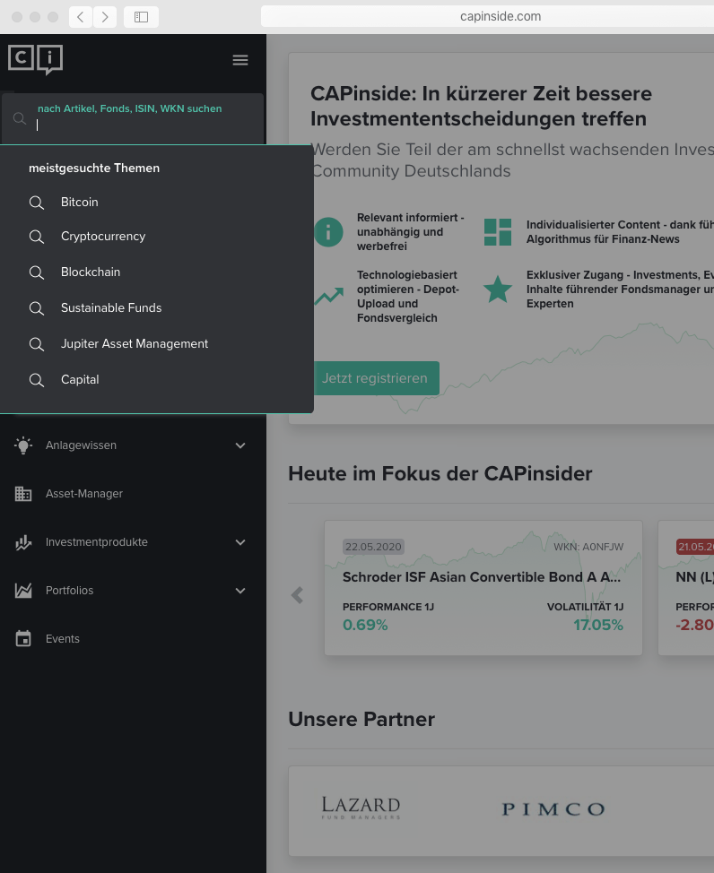
Task: Click the Asset-Manager building icon
Action: (23, 494)
